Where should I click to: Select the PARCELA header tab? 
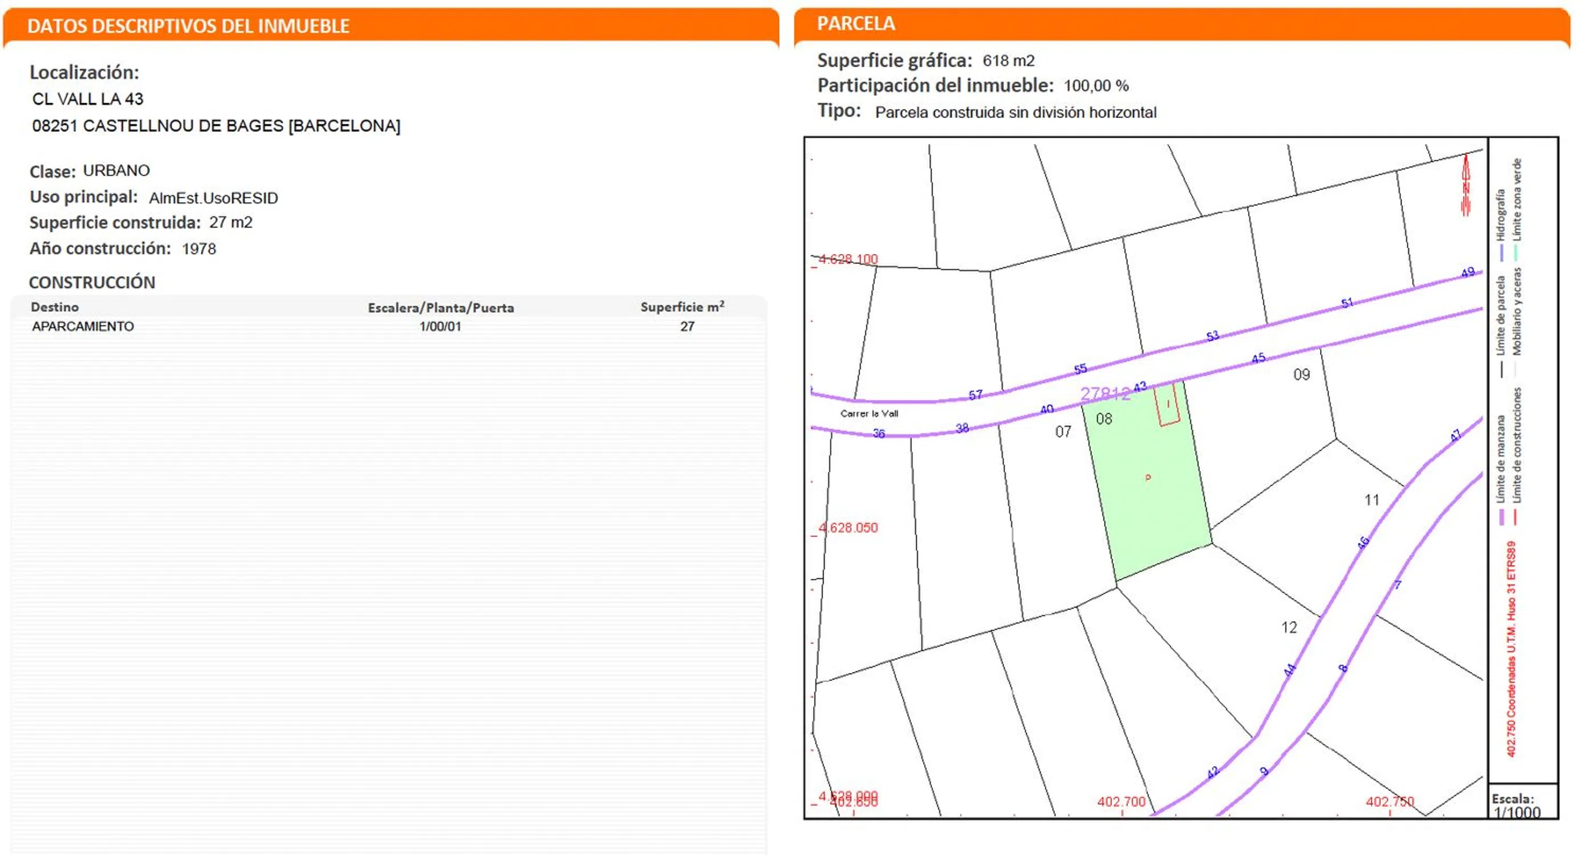click(856, 23)
